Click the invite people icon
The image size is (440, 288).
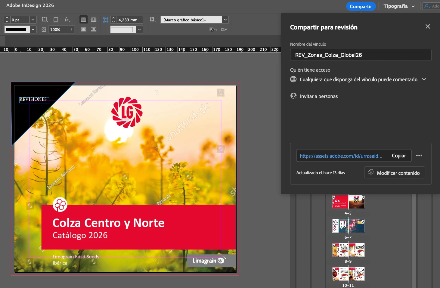(294, 96)
